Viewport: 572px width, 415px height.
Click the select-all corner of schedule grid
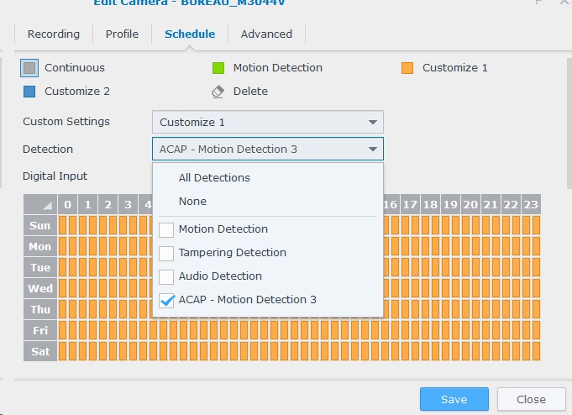click(40, 205)
